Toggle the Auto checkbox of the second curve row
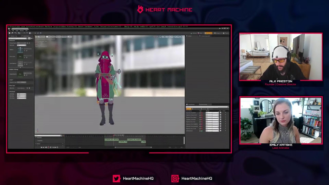 221,115
